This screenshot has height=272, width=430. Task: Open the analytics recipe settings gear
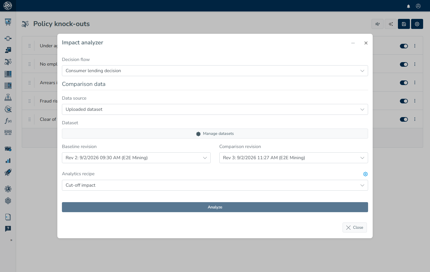point(365,174)
